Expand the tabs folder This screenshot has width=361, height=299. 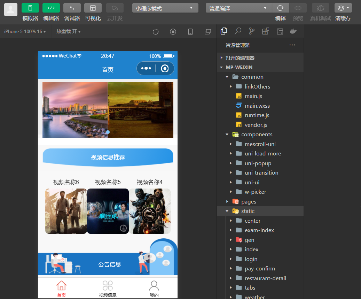[260, 288]
